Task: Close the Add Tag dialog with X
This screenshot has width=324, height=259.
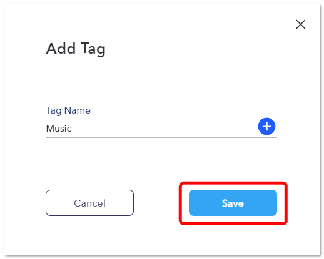Action: (300, 24)
